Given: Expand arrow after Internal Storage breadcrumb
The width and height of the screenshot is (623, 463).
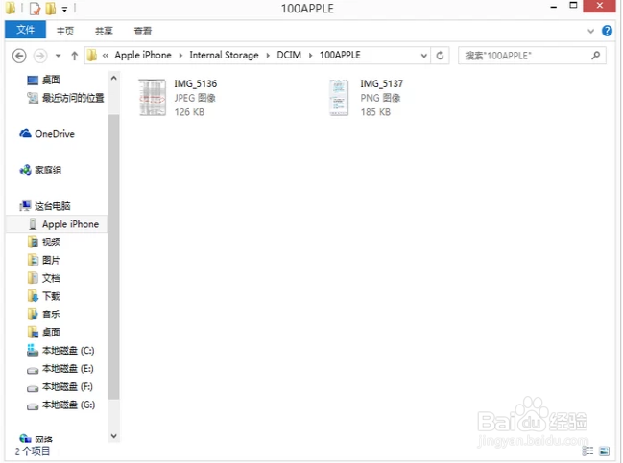Looking at the screenshot, I should click(x=268, y=56).
